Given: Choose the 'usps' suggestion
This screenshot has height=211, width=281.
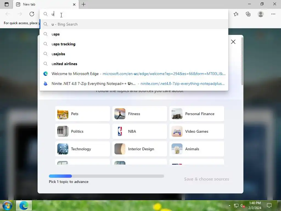Looking at the screenshot, I should click(134, 34).
